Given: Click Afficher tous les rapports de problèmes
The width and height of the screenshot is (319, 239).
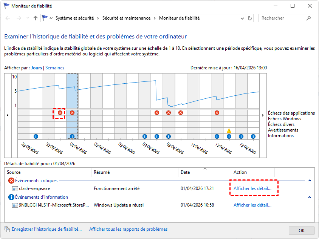Looking at the screenshot, I should (128, 229).
